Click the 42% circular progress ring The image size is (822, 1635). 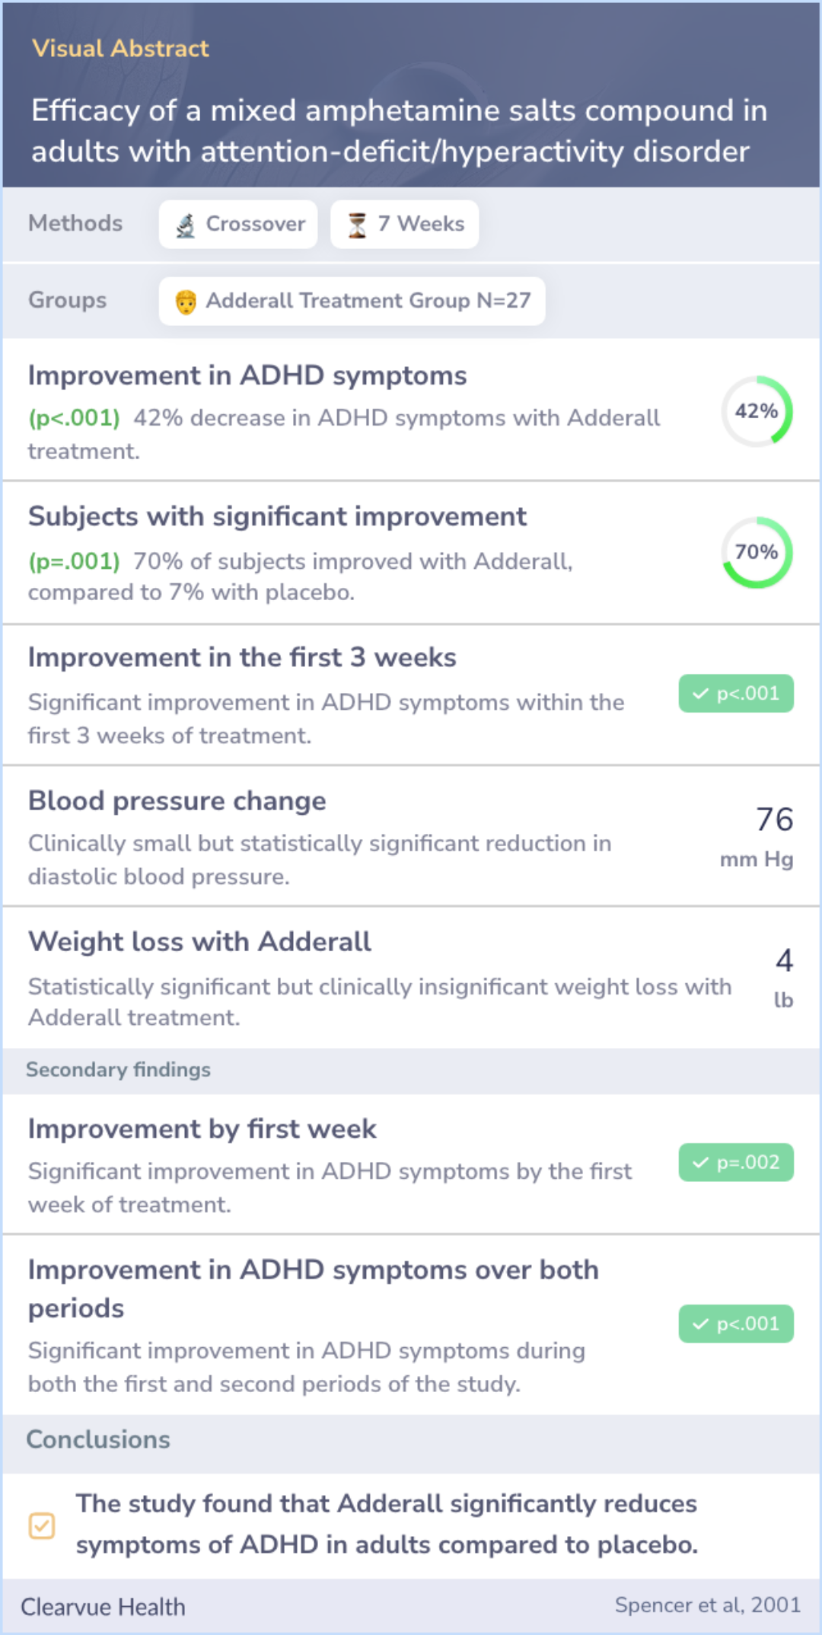point(757,411)
